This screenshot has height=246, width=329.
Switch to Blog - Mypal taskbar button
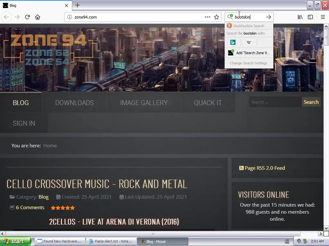pyautogui.click(x=163, y=241)
